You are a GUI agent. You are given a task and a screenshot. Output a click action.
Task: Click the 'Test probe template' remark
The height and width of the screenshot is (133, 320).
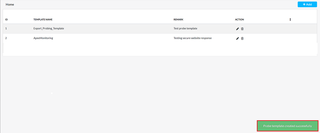pyautogui.click(x=185, y=29)
